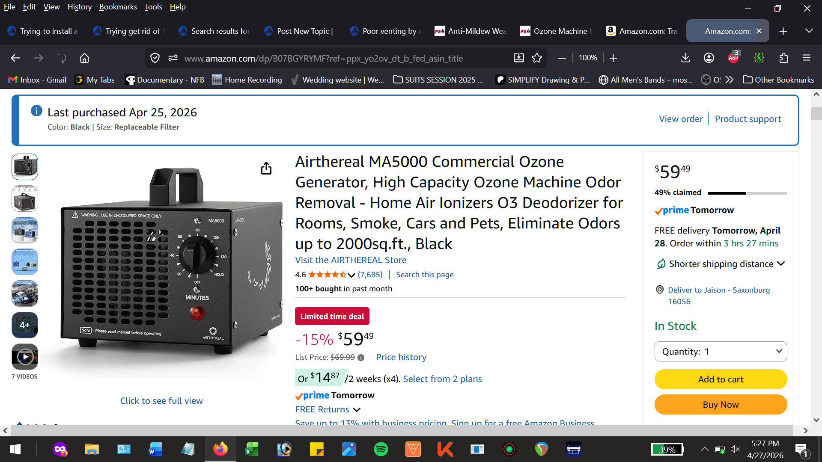Open the Extensions puzzle icon
This screenshot has height=462, width=822.
click(x=783, y=58)
